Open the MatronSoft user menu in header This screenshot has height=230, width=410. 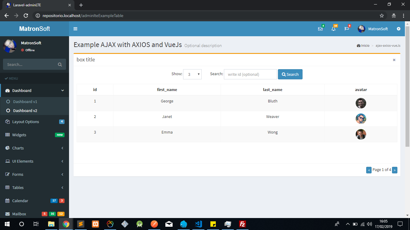[x=373, y=29]
